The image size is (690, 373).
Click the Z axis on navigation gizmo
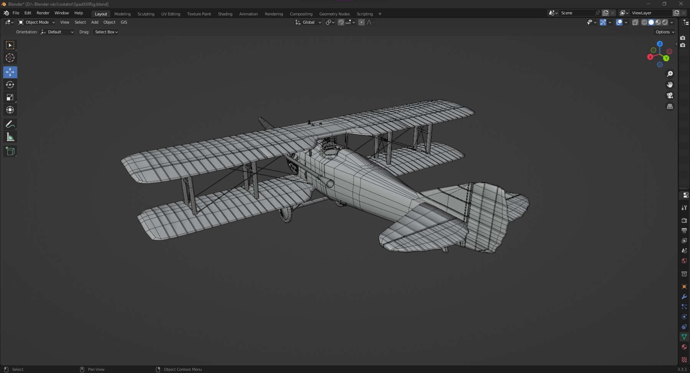coord(660,44)
